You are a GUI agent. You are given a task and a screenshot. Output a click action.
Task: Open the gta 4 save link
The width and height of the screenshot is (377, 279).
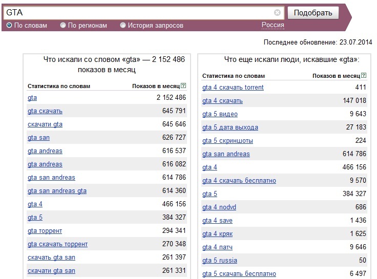coord(217,221)
